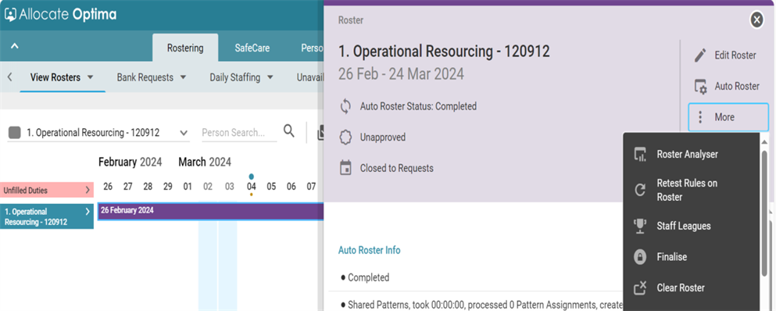Viewport: 776px width, 311px height.
Task: Click the roster title 1. Operational Resourcing - 120912
Action: point(444,51)
